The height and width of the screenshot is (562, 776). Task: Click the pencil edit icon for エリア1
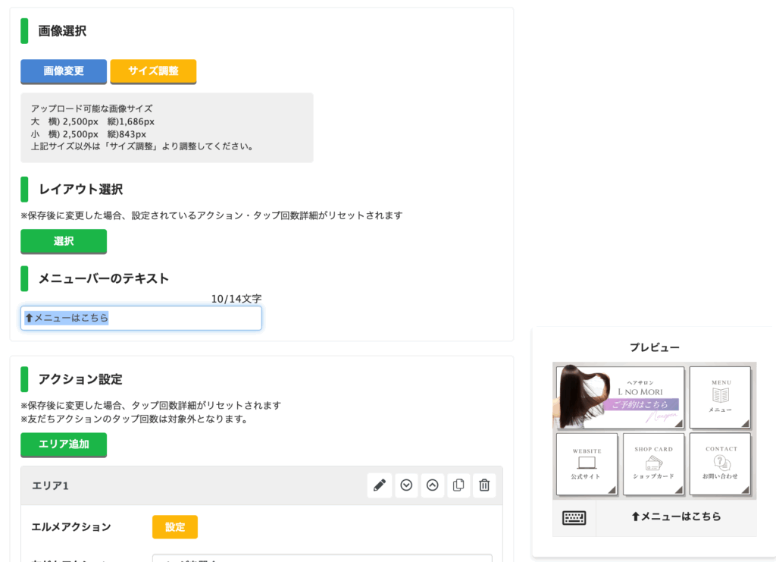[380, 485]
